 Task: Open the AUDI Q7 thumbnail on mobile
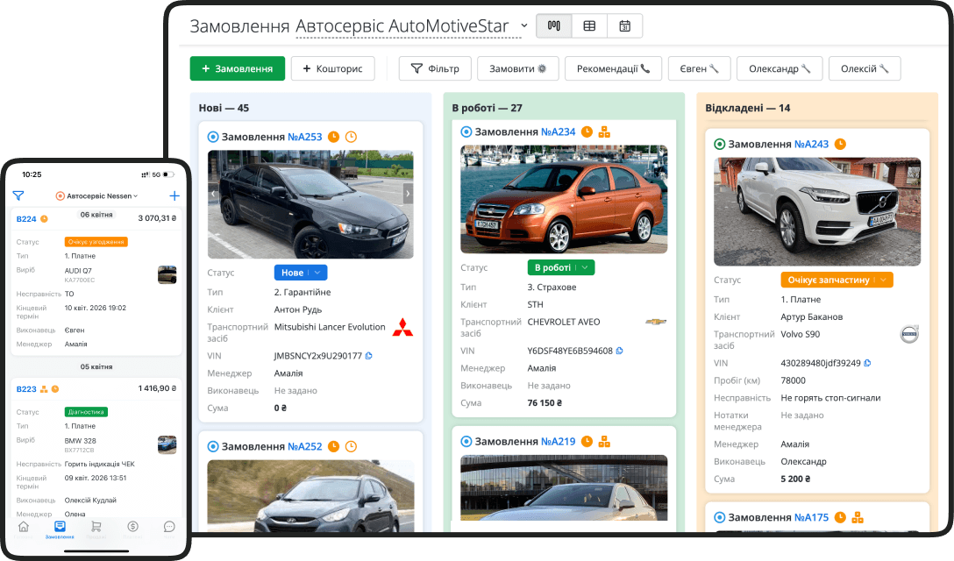pos(167,274)
